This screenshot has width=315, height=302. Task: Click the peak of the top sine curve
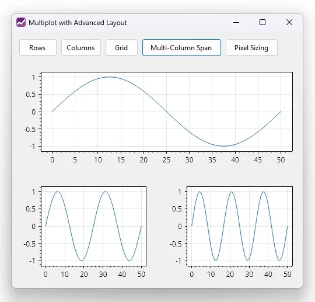click(110, 77)
